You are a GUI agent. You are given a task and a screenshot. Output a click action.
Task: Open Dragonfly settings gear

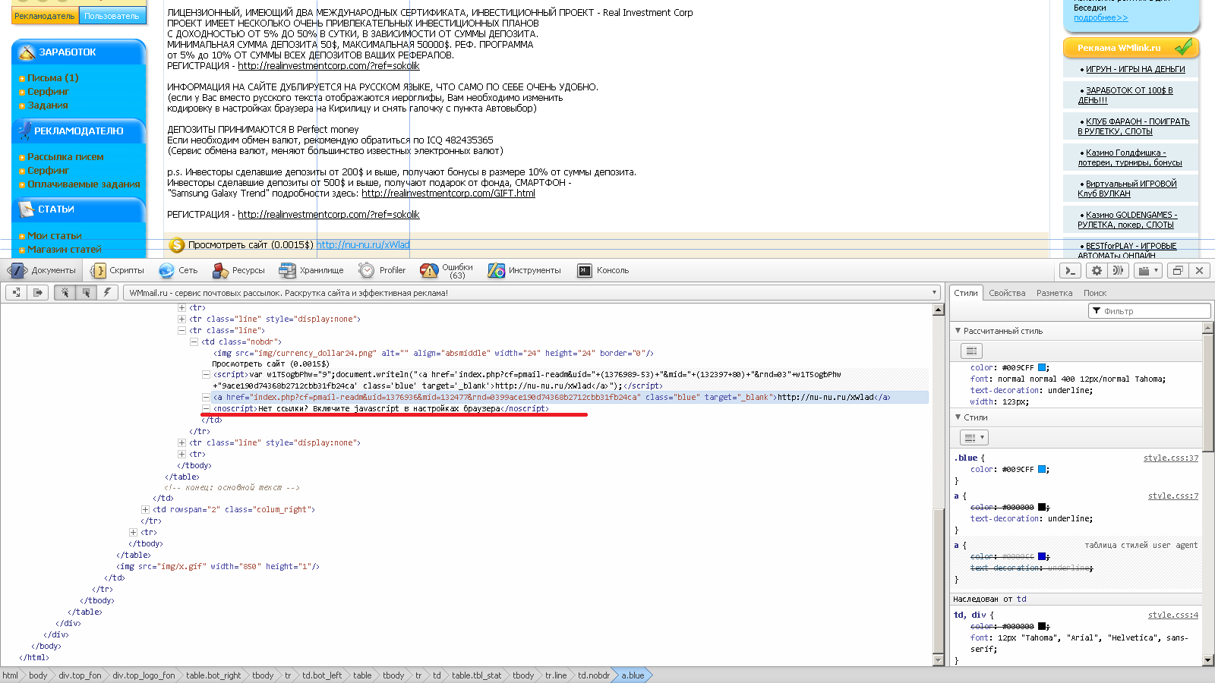[x=1096, y=270]
